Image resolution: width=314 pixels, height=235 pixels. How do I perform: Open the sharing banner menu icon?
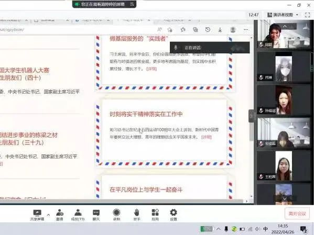[x=132, y=4]
